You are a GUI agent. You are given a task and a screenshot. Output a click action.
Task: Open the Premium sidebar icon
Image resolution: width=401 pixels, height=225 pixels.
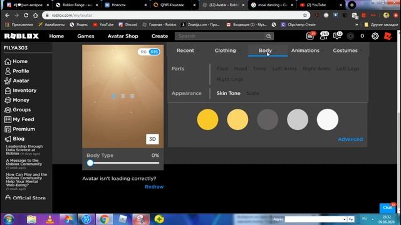[8, 129]
